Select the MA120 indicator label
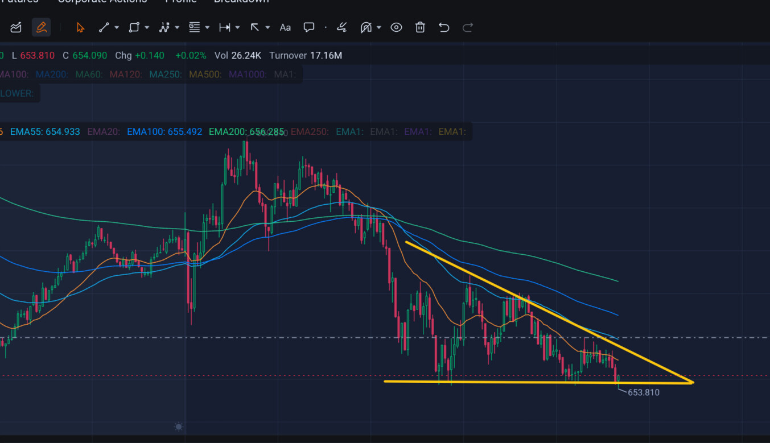Image resolution: width=770 pixels, height=443 pixels. 126,74
